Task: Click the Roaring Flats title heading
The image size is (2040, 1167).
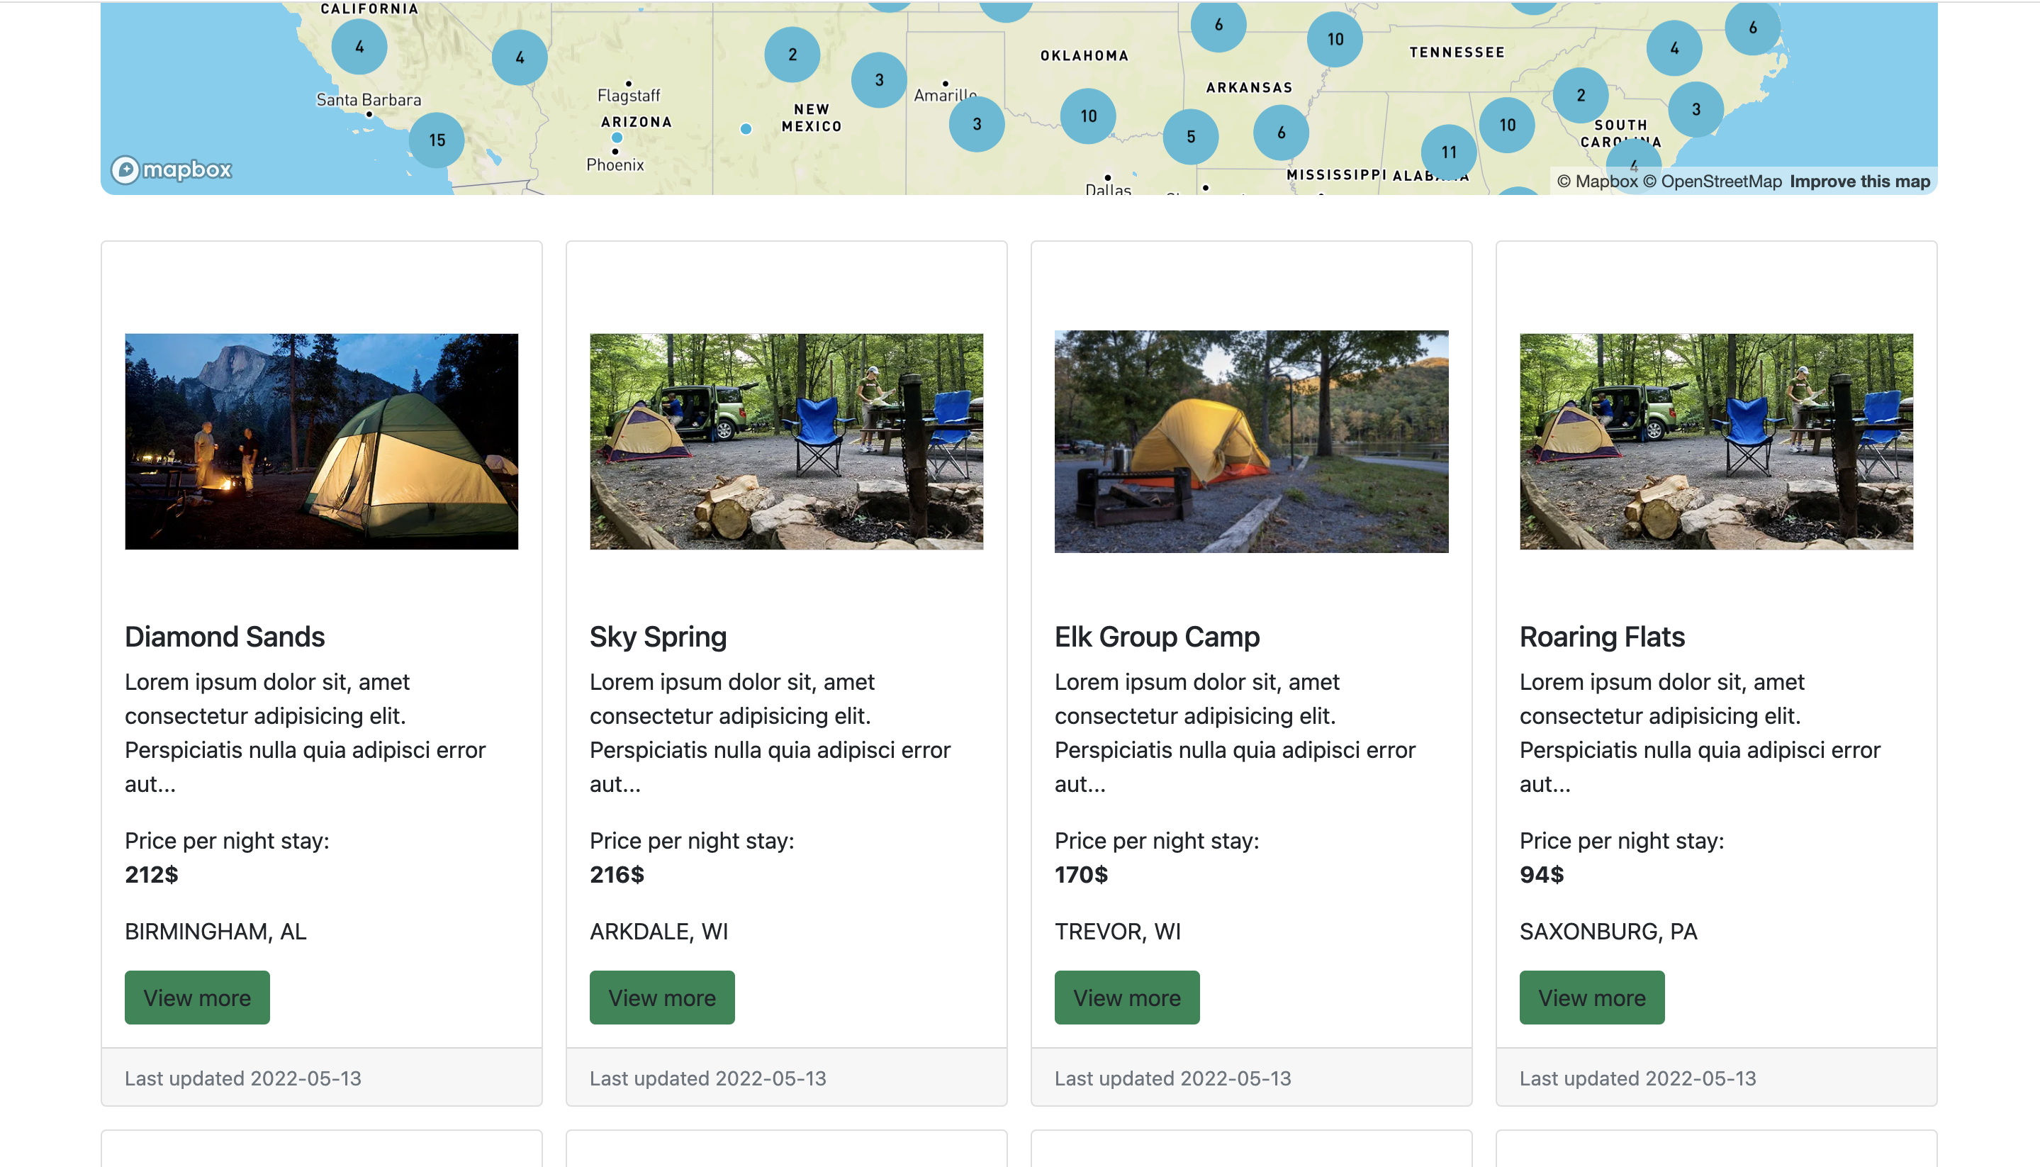Action: pos(1602,637)
